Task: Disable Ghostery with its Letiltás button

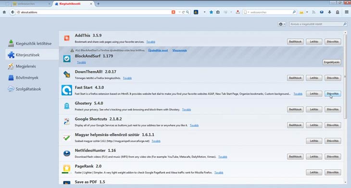Action: [314, 109]
